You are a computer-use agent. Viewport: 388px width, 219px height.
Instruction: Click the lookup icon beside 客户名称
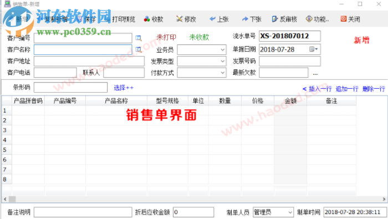pyautogui.click(x=139, y=50)
